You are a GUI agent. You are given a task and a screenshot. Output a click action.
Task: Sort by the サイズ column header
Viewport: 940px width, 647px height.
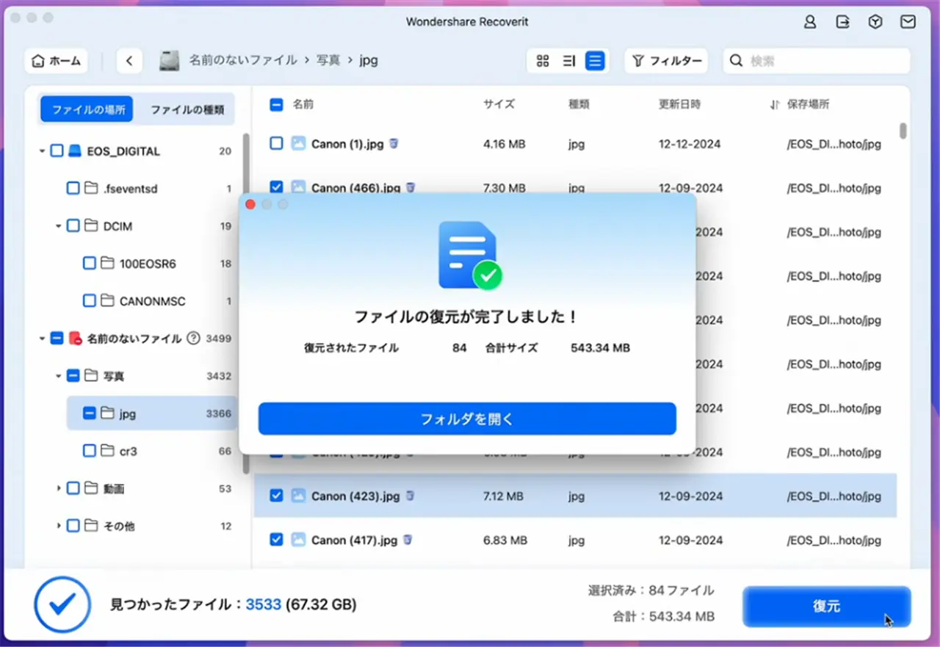499,105
